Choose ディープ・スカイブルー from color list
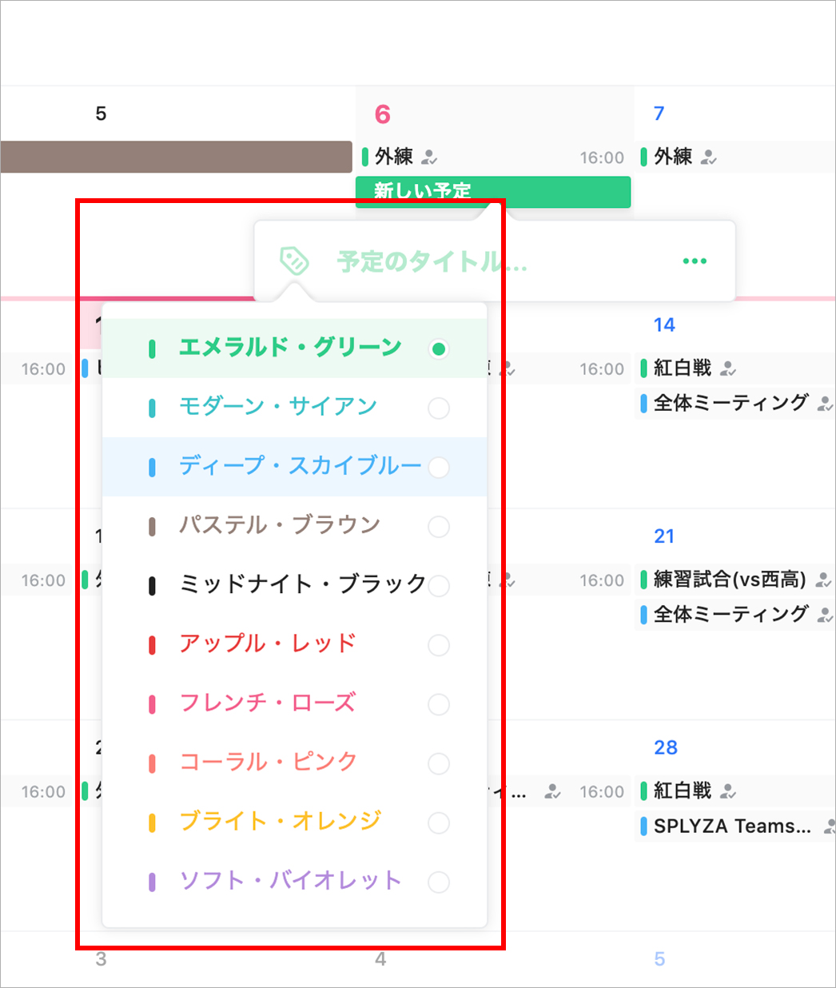Image resolution: width=836 pixels, height=988 pixels. pos(299,466)
